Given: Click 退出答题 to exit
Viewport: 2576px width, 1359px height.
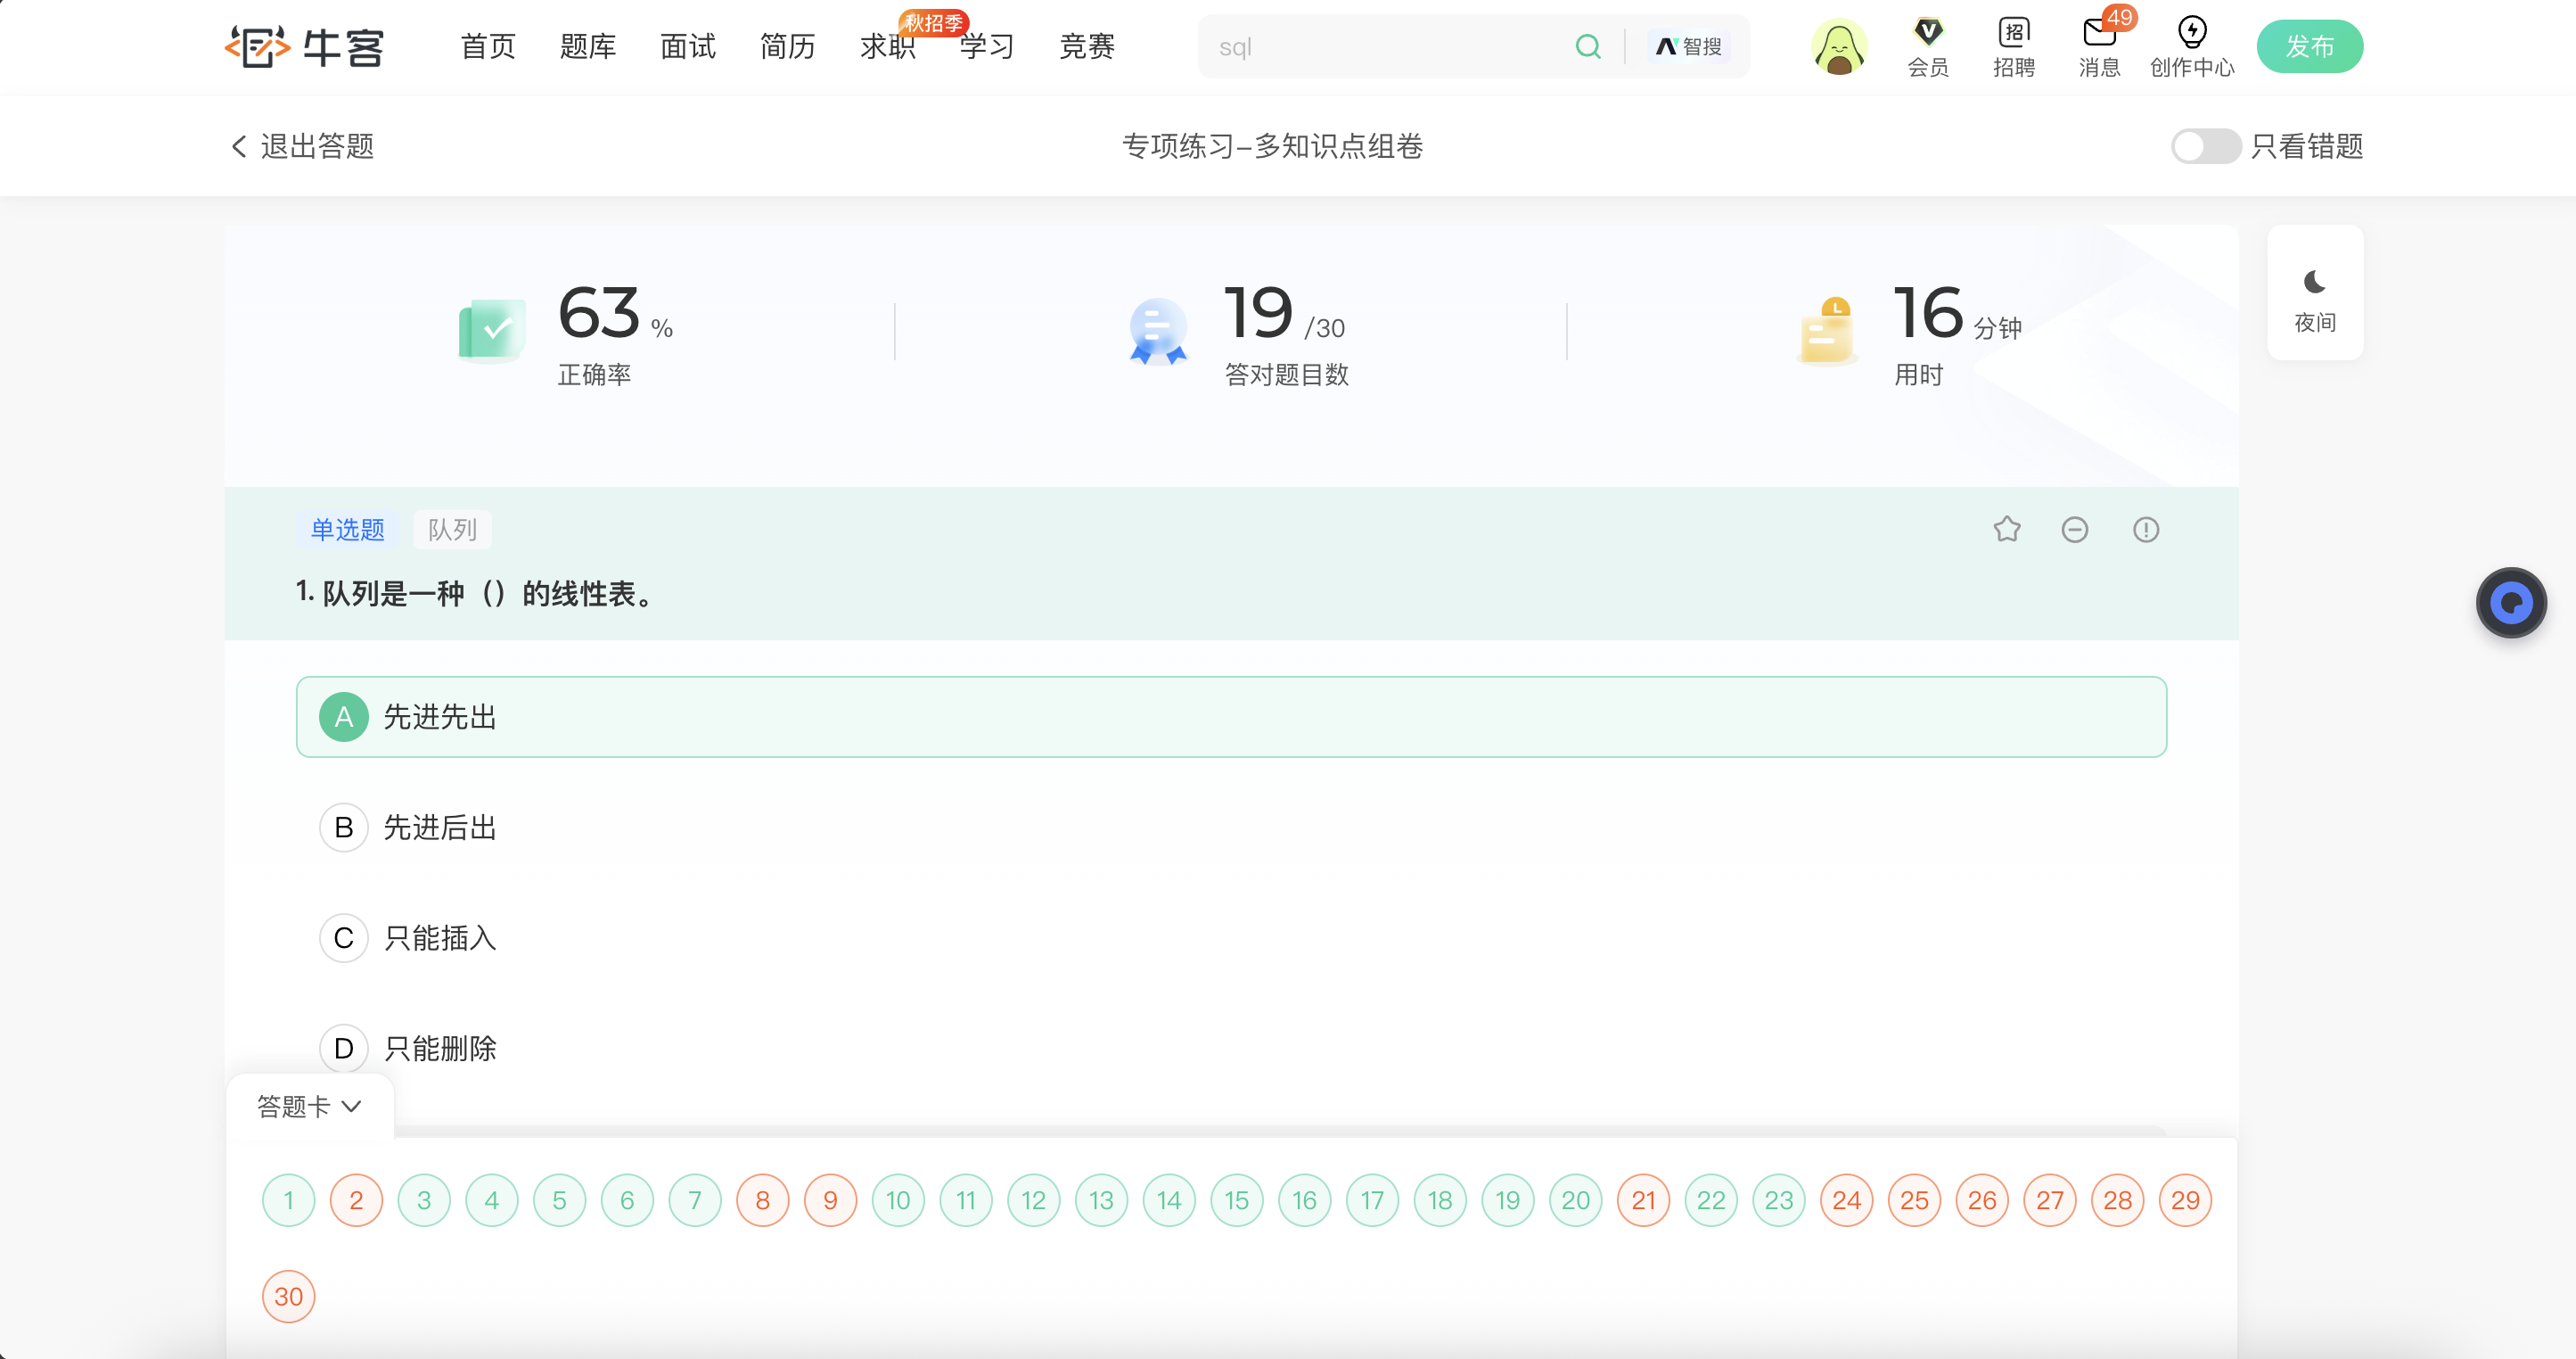Looking at the screenshot, I should (x=317, y=146).
